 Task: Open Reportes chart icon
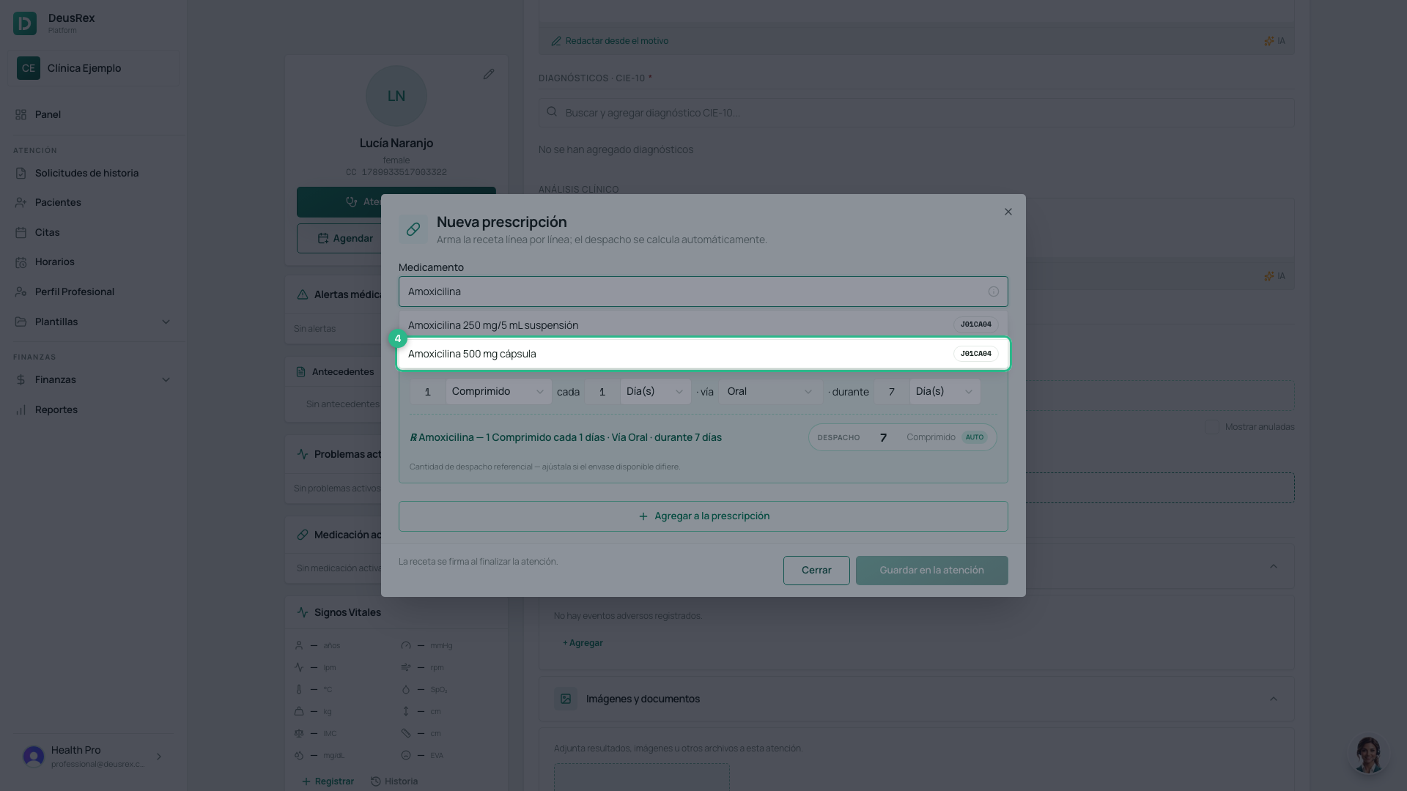tap(21, 409)
